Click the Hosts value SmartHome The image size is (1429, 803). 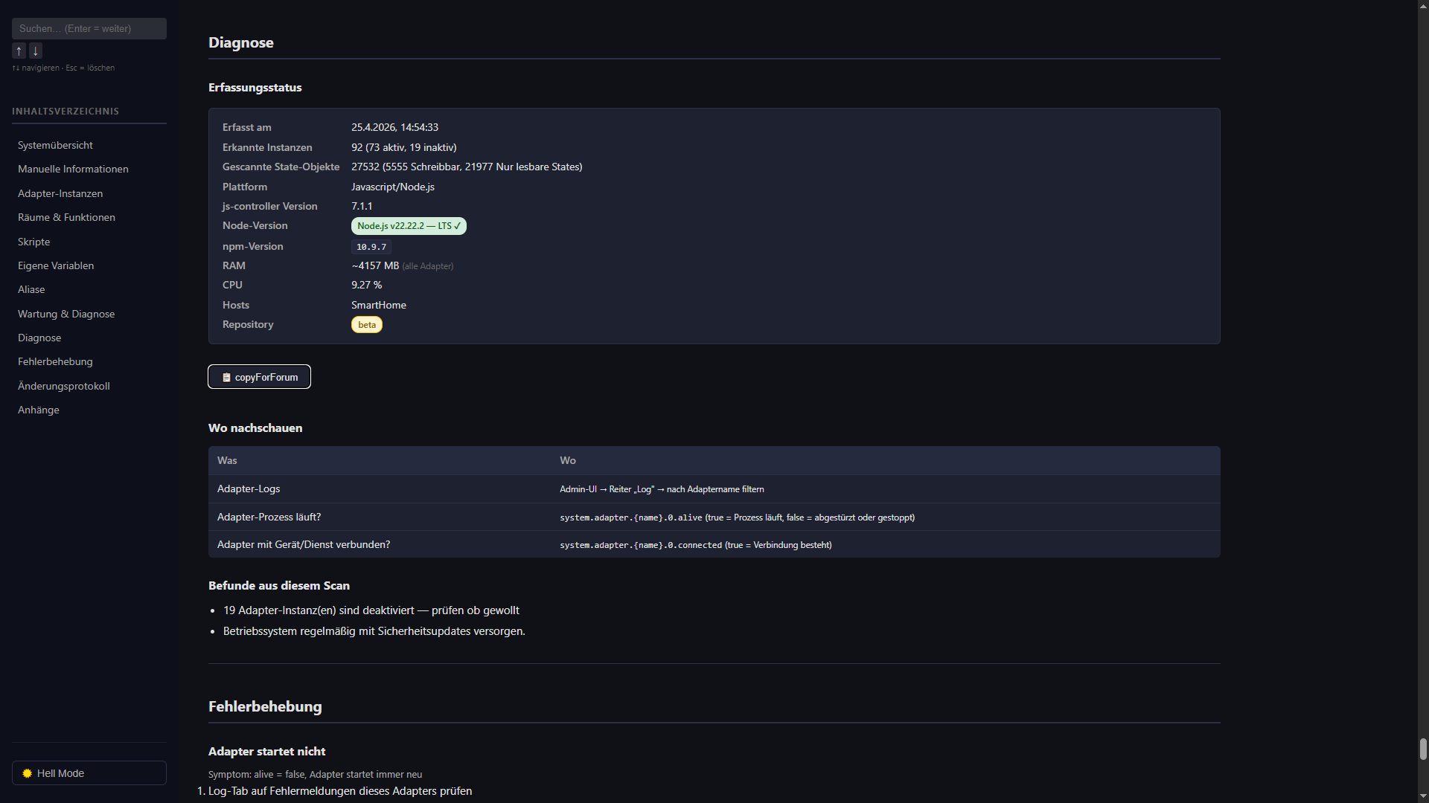click(379, 305)
